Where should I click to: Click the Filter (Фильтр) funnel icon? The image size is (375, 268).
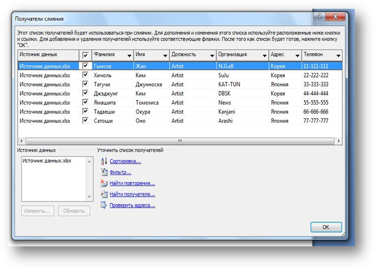click(104, 173)
